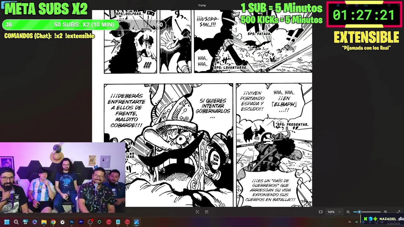This screenshot has height=227, width=404.
Task: Click the visual search icon in Photos
Action: pyautogui.click(x=197, y=212)
